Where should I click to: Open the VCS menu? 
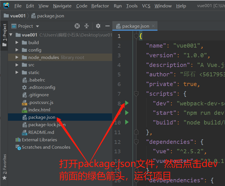[146, 6]
